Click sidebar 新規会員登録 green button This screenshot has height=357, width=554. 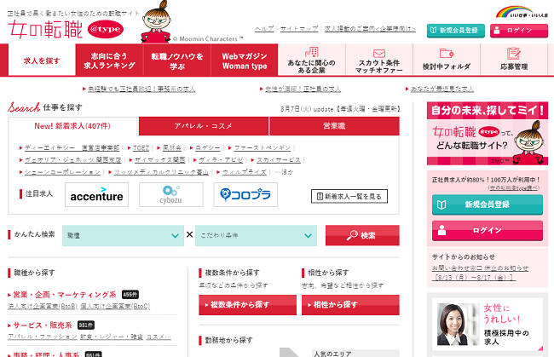(x=488, y=204)
